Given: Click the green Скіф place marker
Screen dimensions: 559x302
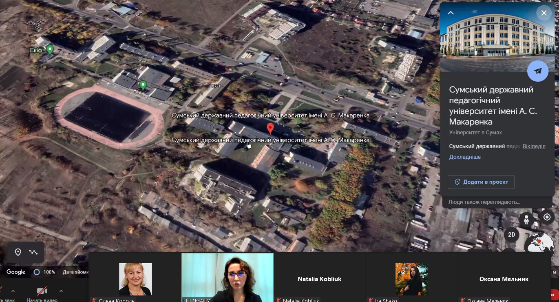Looking at the screenshot, I should (50, 49).
